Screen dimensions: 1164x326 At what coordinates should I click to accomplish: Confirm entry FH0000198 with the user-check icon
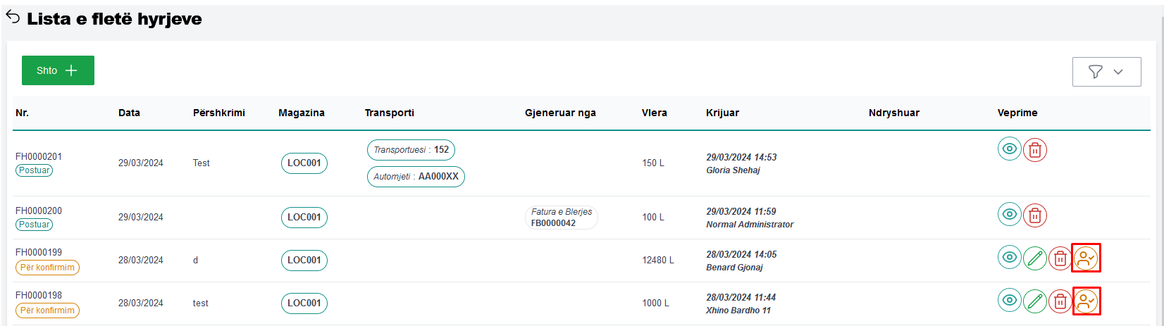(x=1086, y=301)
